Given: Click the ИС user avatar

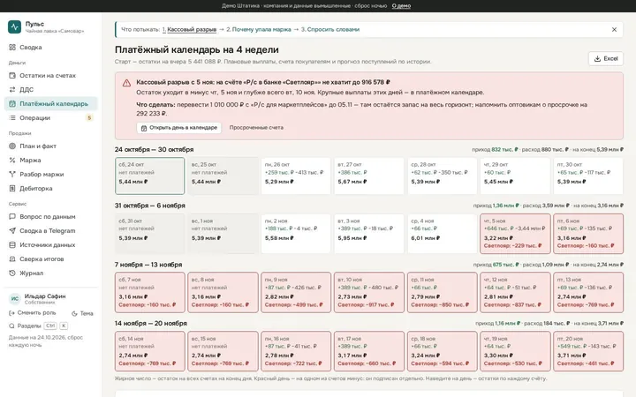Looking at the screenshot, I should pyautogui.click(x=15, y=298).
